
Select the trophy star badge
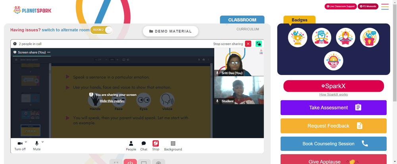pos(297,37)
